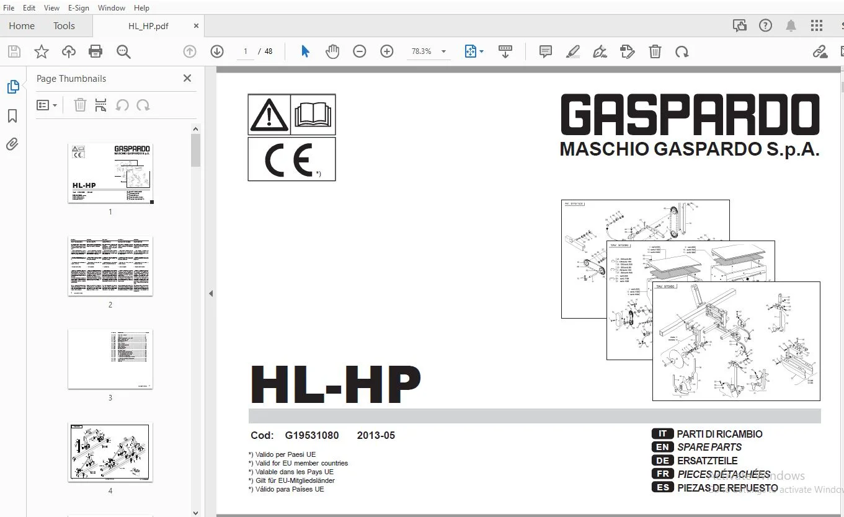This screenshot has height=517, width=844.
Task: Click the 'HL-HP' document title
Action: [335, 385]
